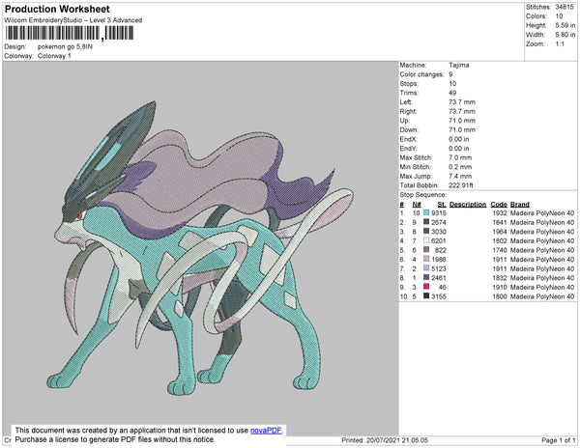
Task: Click the Colors value 10
Action: click(x=559, y=16)
